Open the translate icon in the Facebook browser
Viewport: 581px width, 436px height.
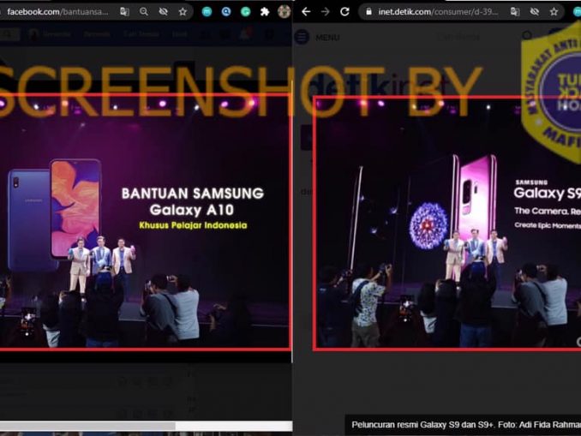[x=124, y=12]
